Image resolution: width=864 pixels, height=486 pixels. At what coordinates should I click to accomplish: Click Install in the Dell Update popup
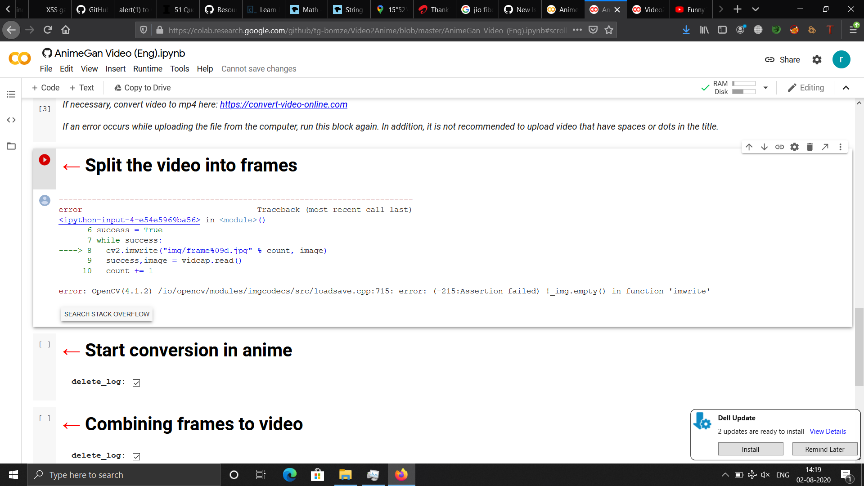point(750,449)
